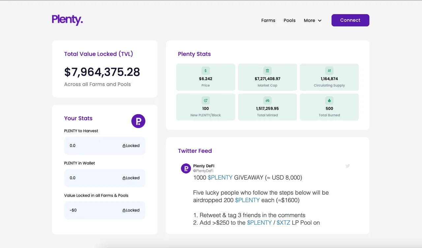Click the Connect wallet button
The image size is (422, 248).
350,20
